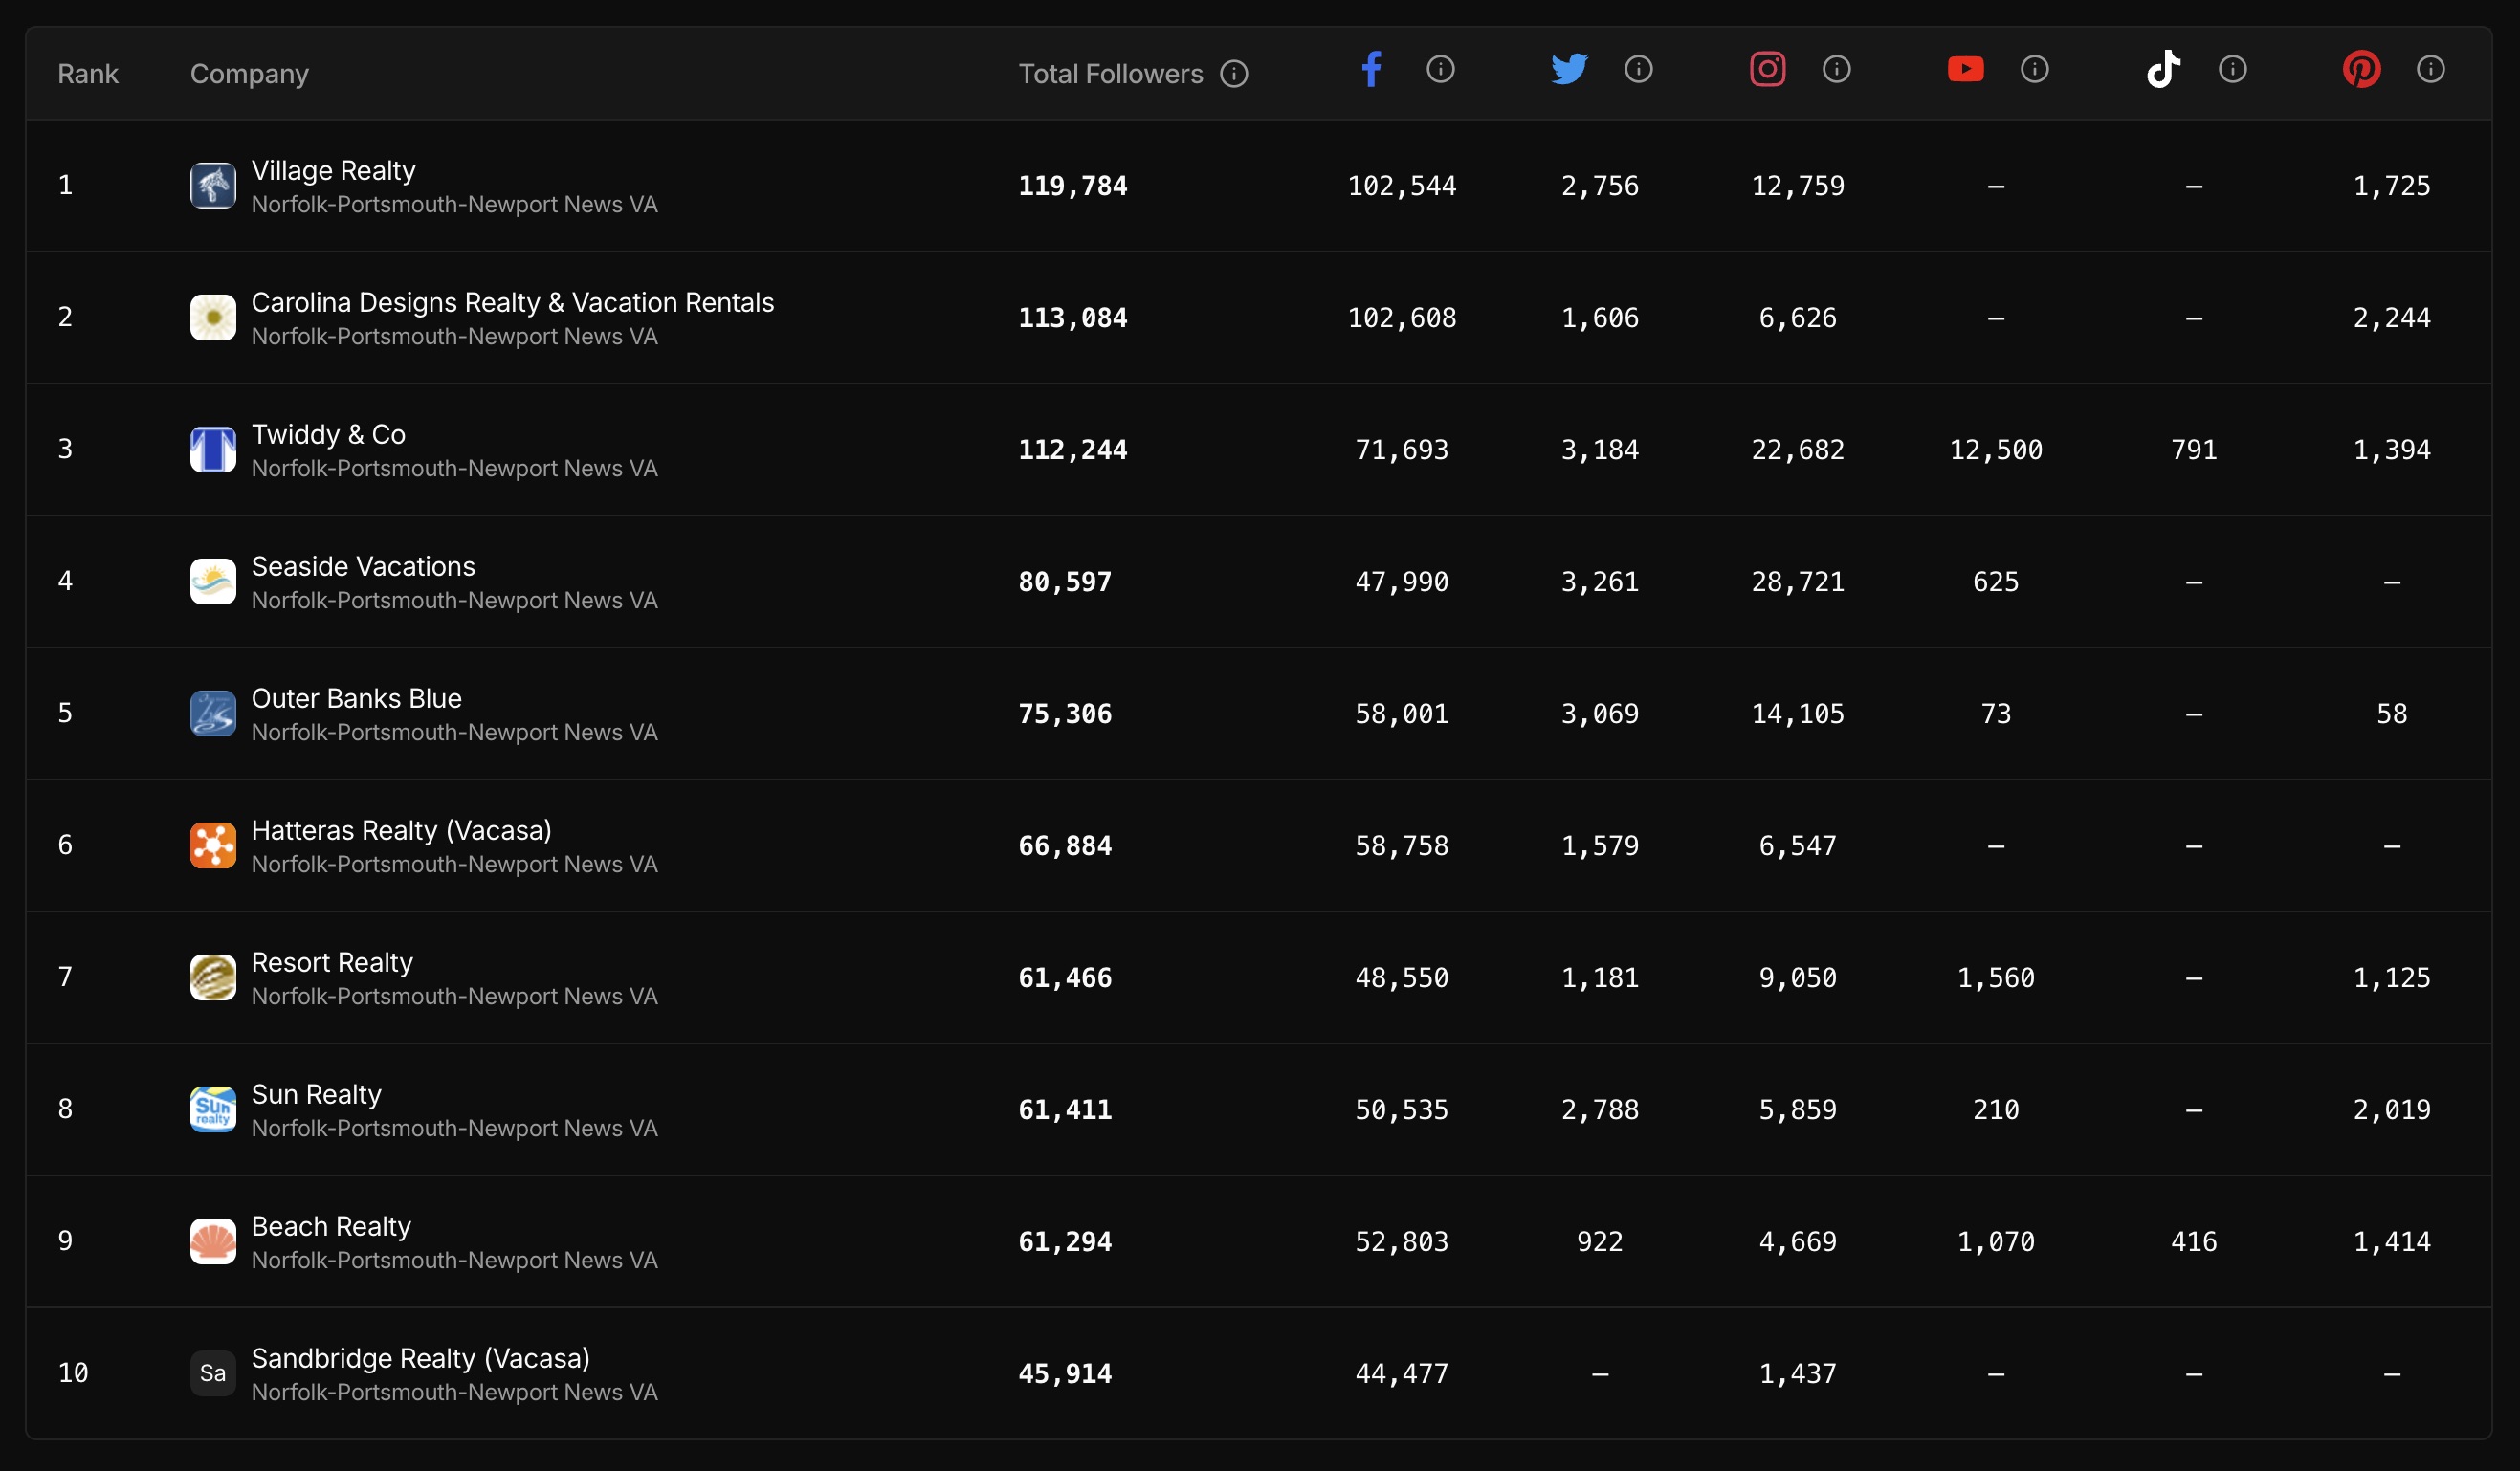
Task: Click YouTube count 12,500 for Twiddy
Action: coord(1996,450)
